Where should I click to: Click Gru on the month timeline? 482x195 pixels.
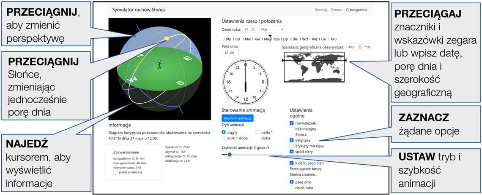click(334, 39)
